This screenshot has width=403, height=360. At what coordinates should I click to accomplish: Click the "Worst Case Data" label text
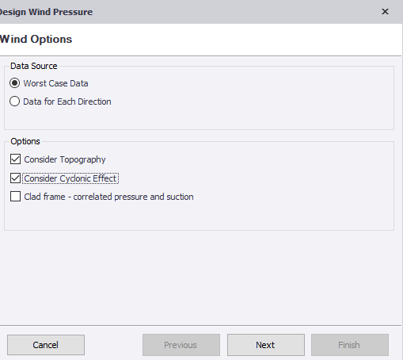click(x=55, y=83)
